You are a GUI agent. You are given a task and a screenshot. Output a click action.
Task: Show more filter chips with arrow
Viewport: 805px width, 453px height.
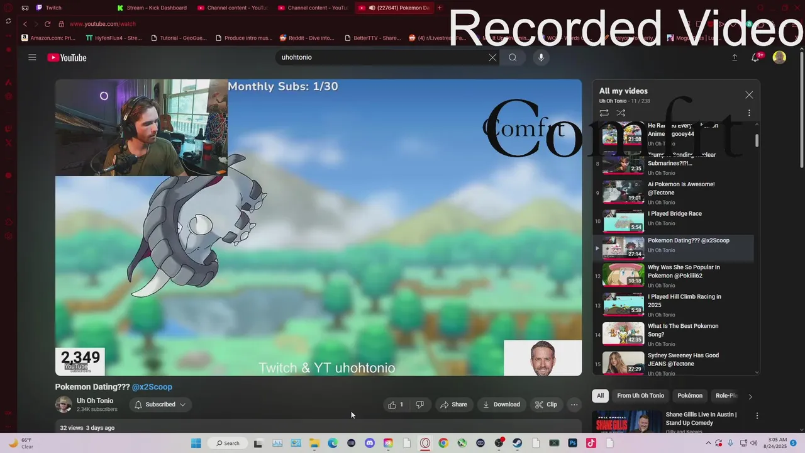(750, 396)
